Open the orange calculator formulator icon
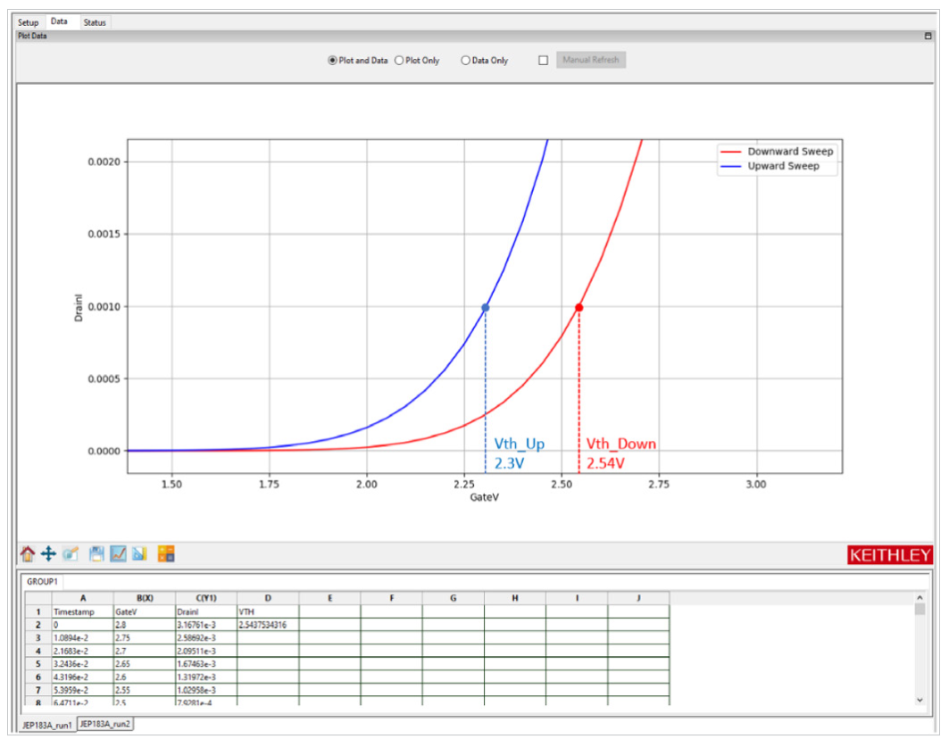This screenshot has width=949, height=739. pos(166,554)
